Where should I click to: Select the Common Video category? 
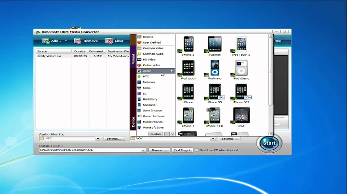[x=156, y=48]
